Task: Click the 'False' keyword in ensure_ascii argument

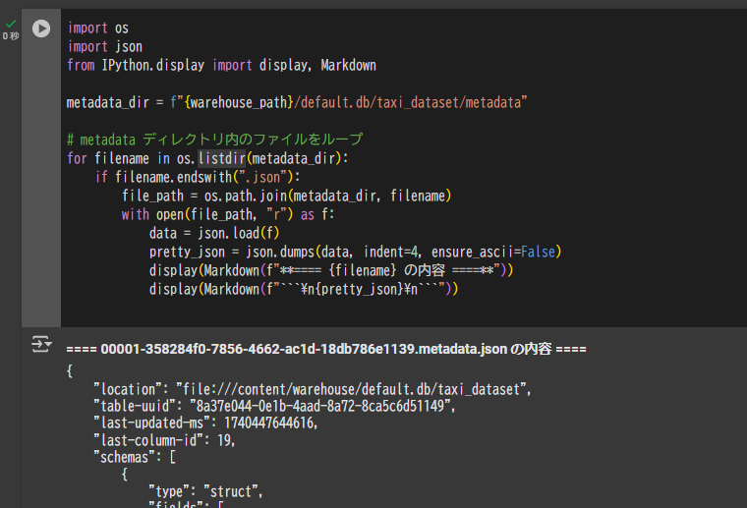Action: point(538,252)
